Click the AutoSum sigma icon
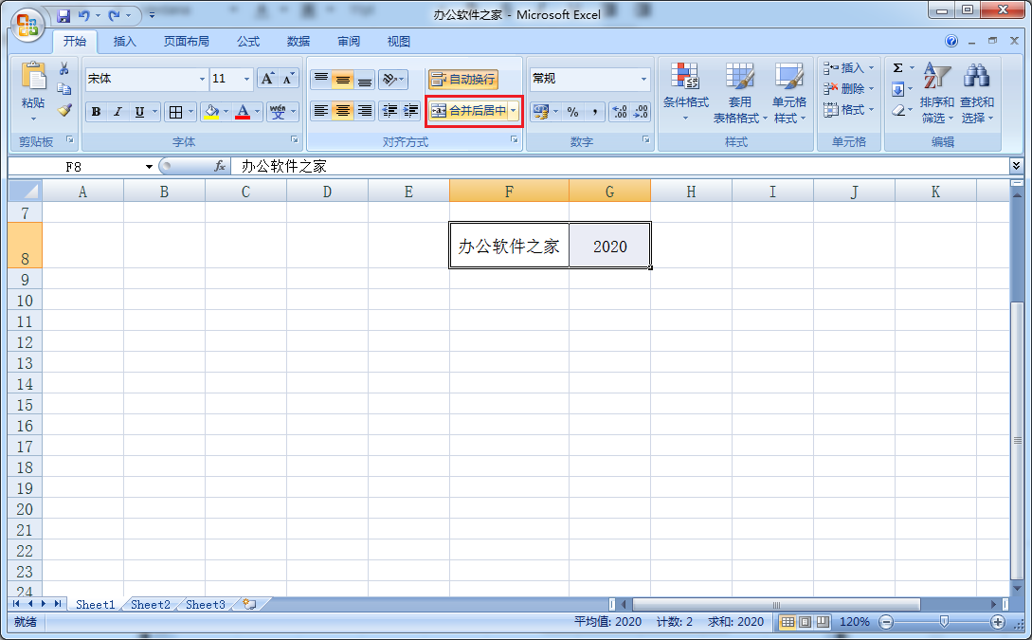The width and height of the screenshot is (1032, 640). pos(897,68)
